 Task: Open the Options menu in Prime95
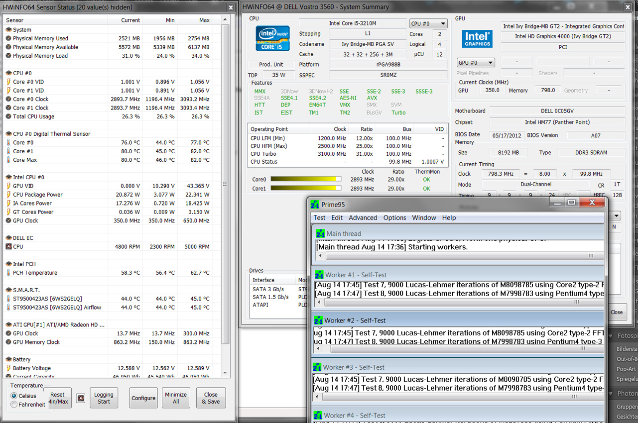coord(395,217)
